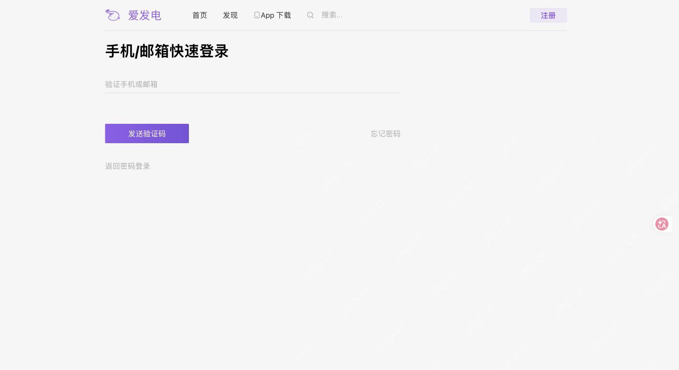
Task: Open the 忘记密码 link
Action: click(386, 133)
